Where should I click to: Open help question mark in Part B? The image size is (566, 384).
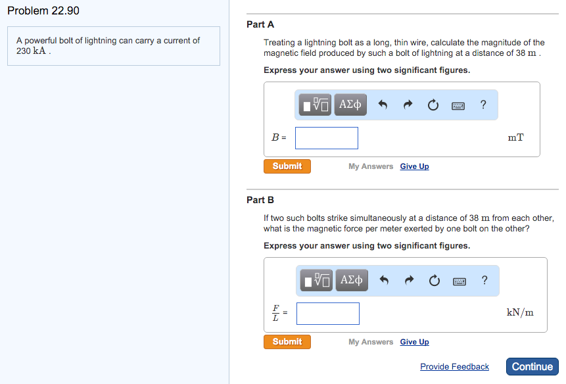click(484, 280)
